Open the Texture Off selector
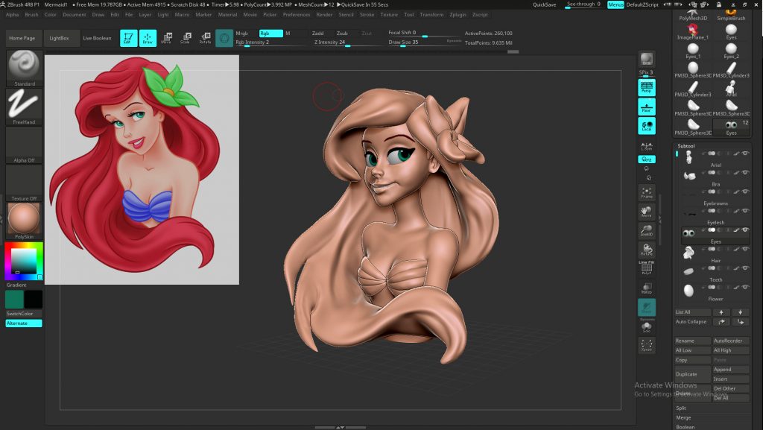The image size is (763, 430). coord(24,183)
